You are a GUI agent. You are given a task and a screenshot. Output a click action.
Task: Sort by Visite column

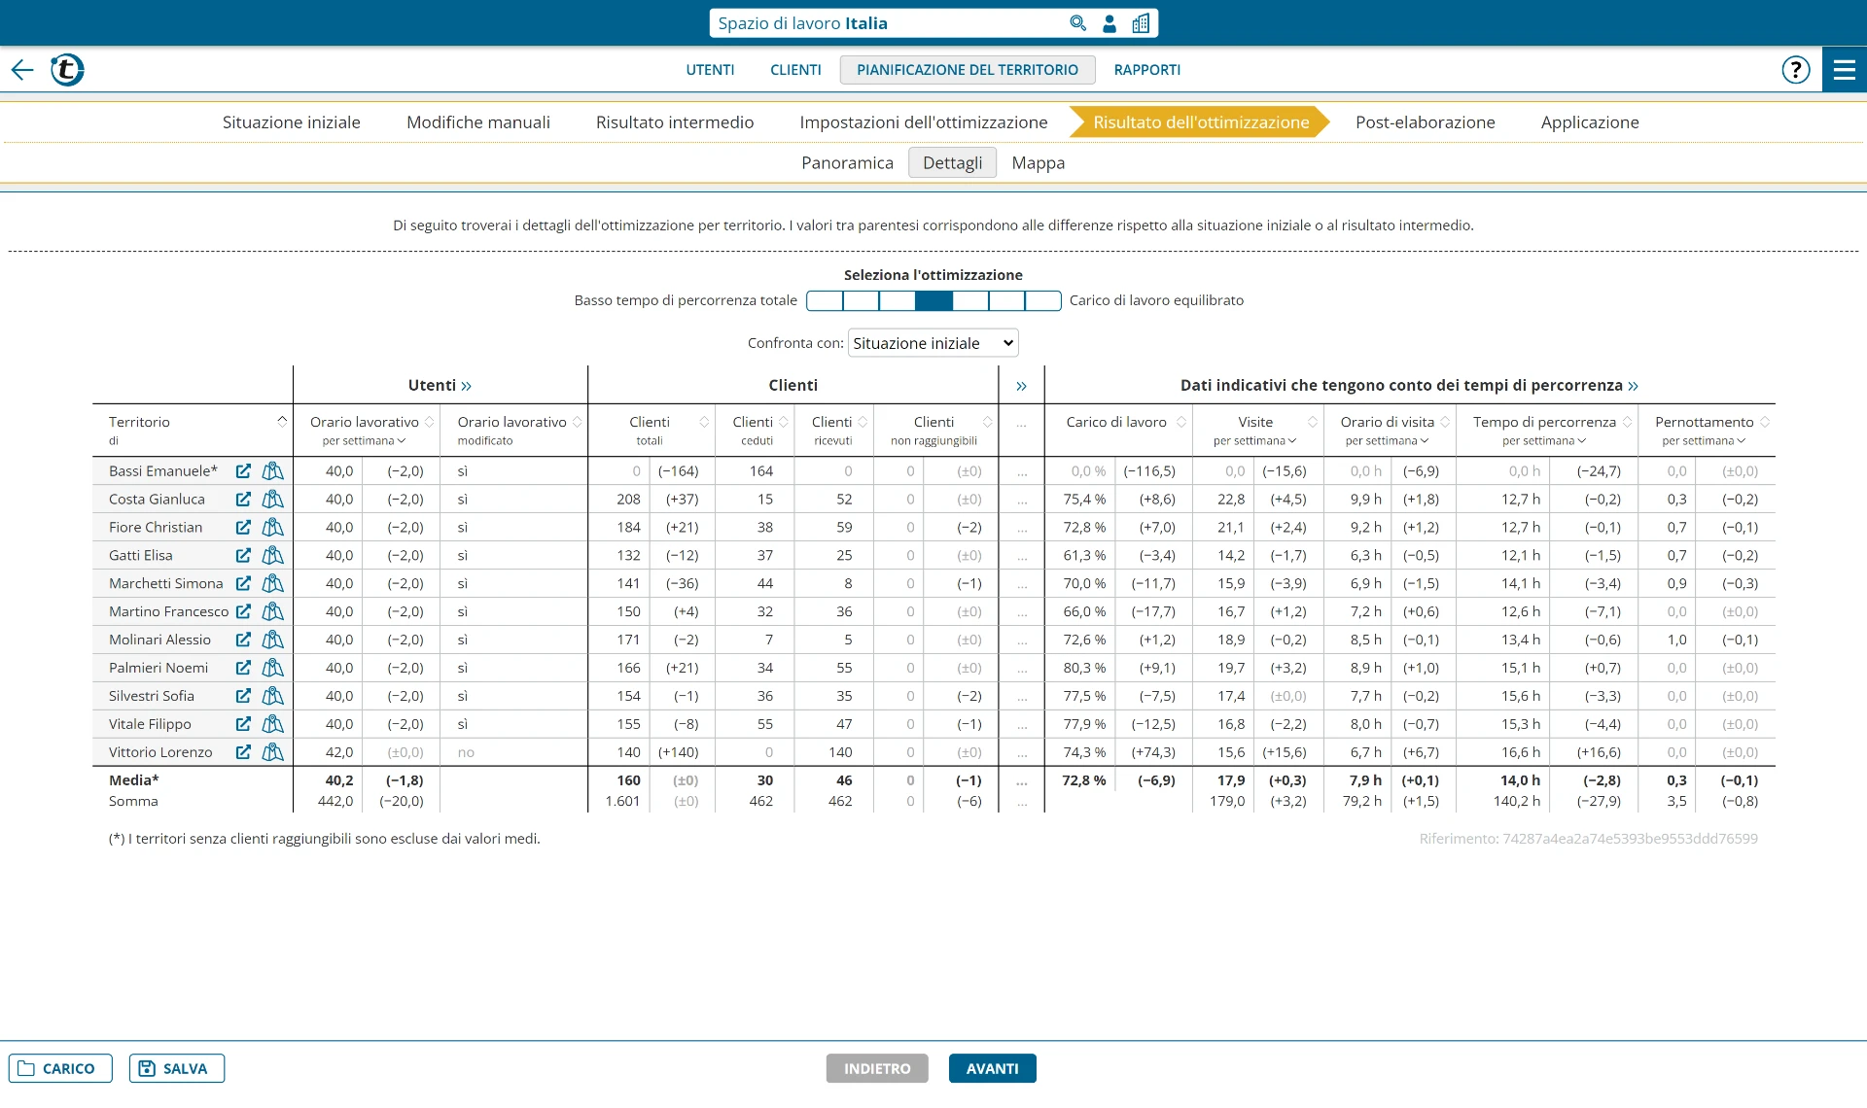tap(1313, 422)
